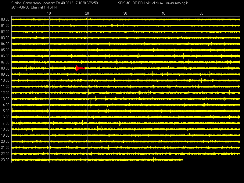Select the 02:00 hour label
244x183 pixels.
[5, 32]
